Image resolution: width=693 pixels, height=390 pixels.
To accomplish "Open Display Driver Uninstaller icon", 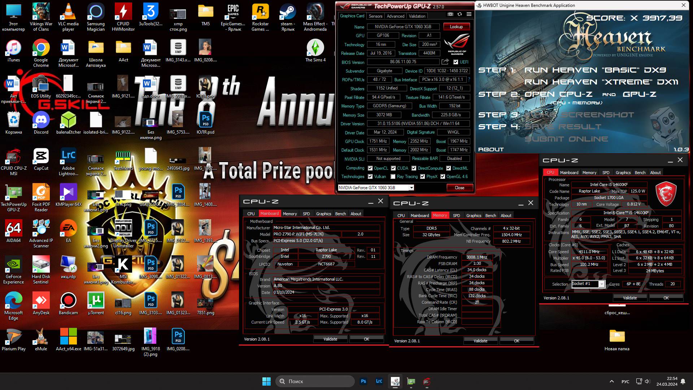I will [123, 234].
